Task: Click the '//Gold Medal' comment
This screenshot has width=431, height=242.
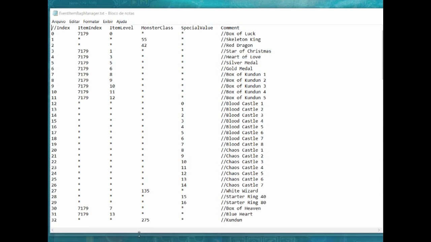Action: (237, 69)
